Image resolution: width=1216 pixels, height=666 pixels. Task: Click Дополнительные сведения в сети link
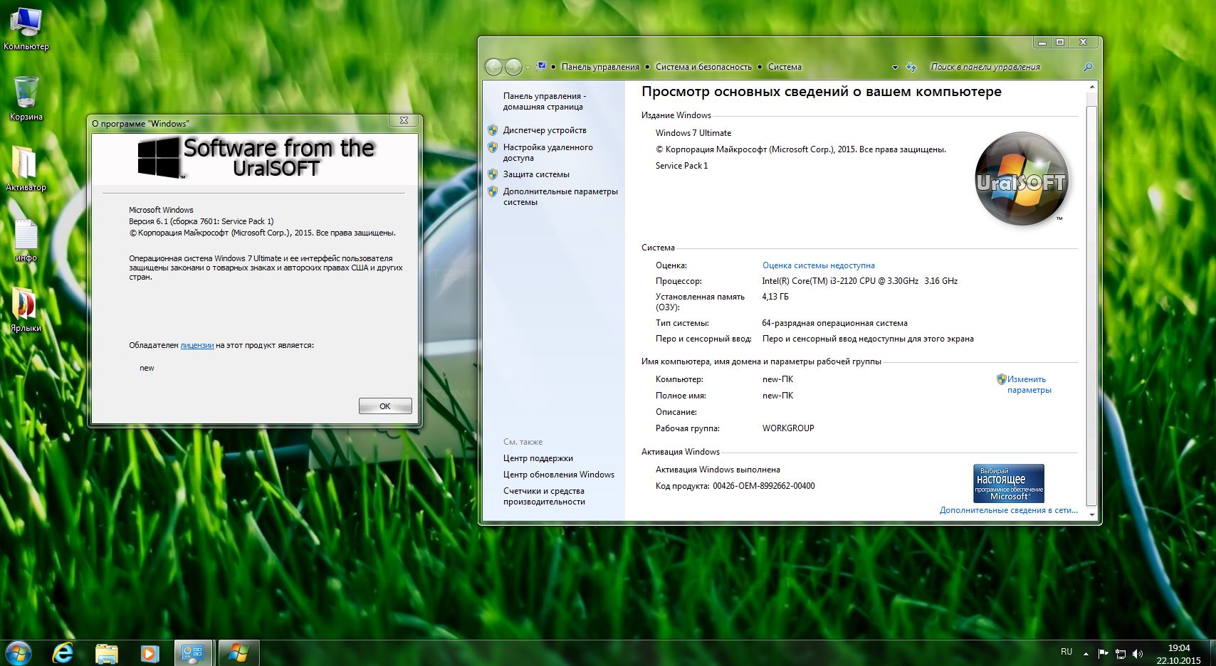pos(1008,510)
